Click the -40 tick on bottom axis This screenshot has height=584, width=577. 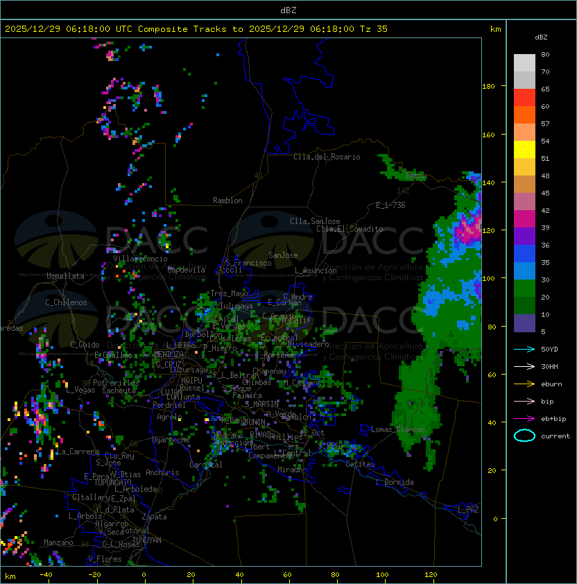click(46, 575)
